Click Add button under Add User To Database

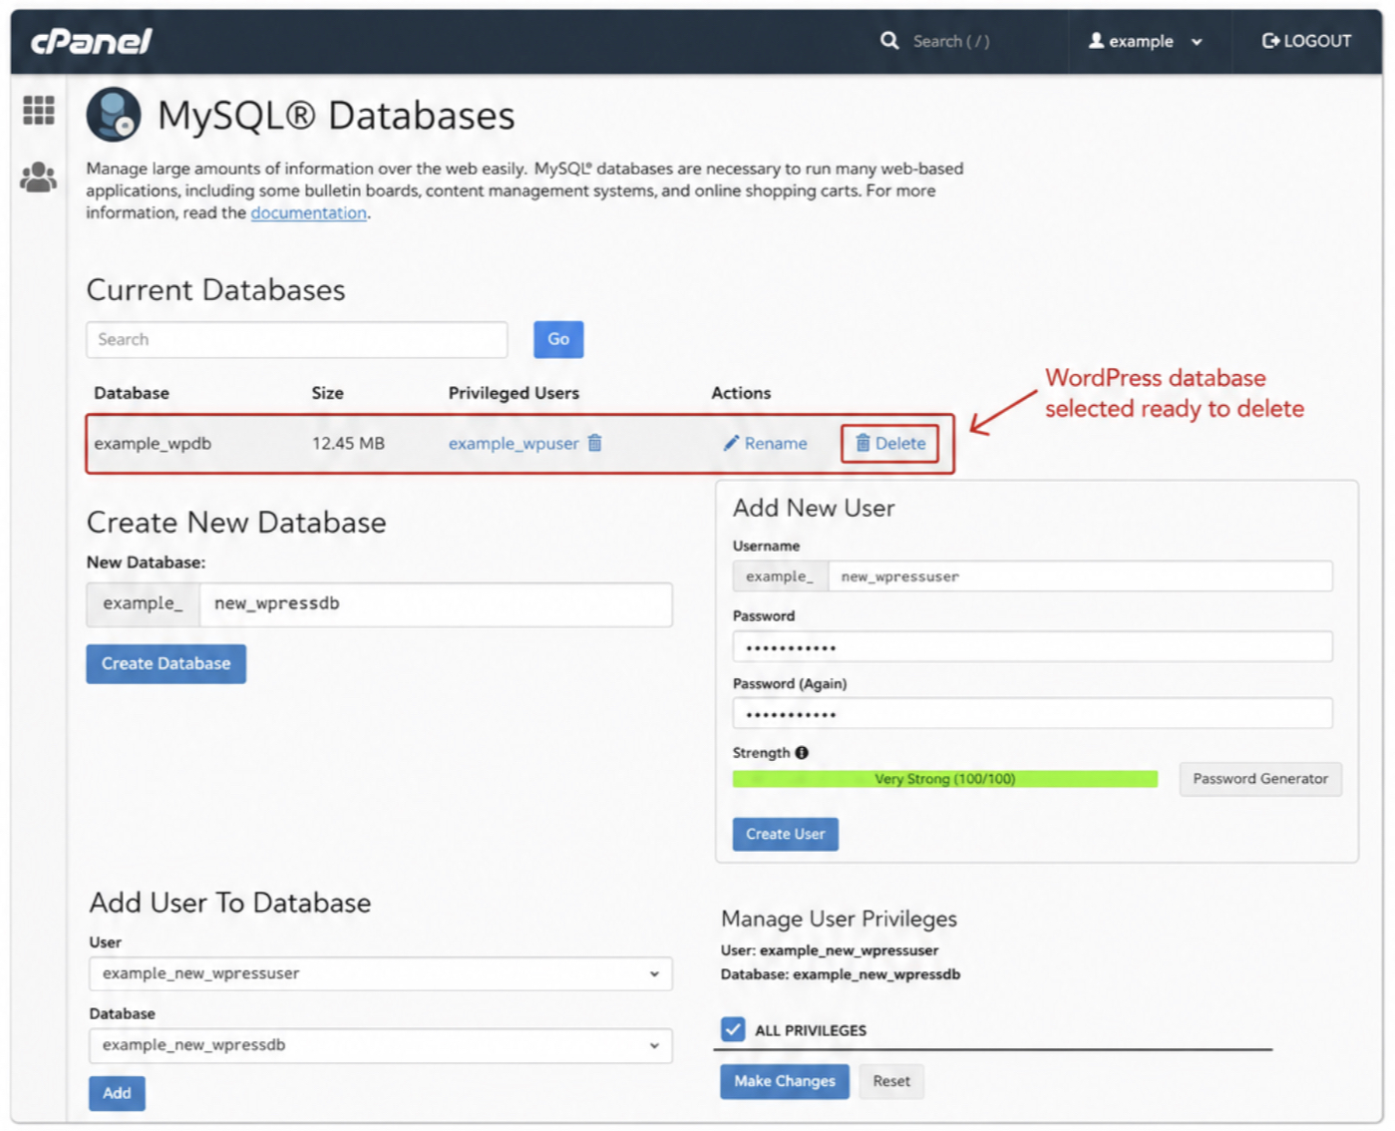[x=117, y=1093]
